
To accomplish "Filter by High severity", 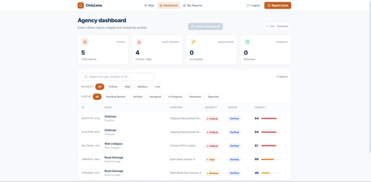I will (128, 87).
